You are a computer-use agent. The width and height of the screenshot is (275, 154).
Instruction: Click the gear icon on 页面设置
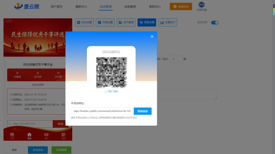coord(99,22)
